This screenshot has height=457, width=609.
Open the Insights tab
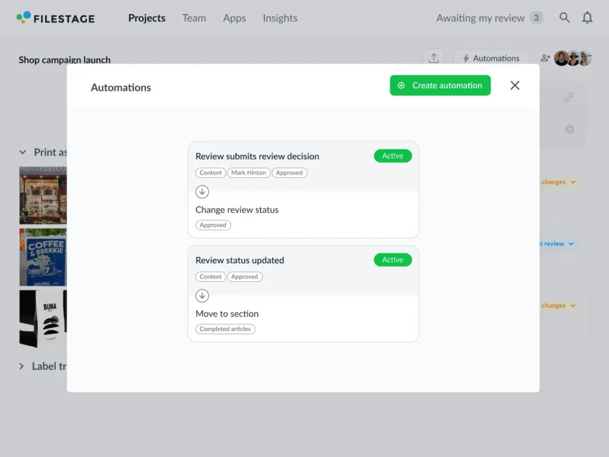pyautogui.click(x=280, y=18)
